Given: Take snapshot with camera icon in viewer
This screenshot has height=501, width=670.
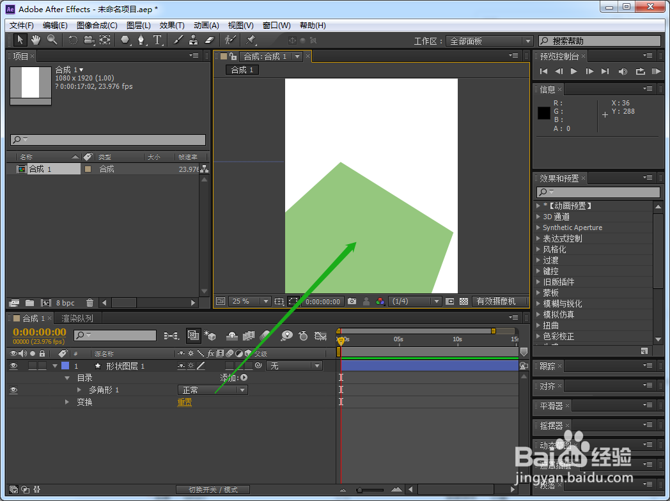Looking at the screenshot, I should [352, 302].
